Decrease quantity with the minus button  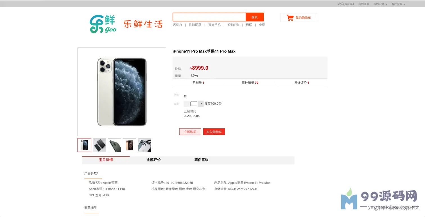[187, 104]
